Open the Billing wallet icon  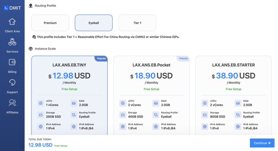(x=12, y=62)
